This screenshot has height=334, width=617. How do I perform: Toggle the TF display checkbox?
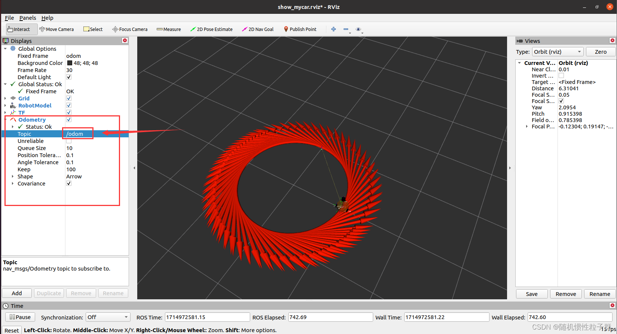[x=69, y=112]
